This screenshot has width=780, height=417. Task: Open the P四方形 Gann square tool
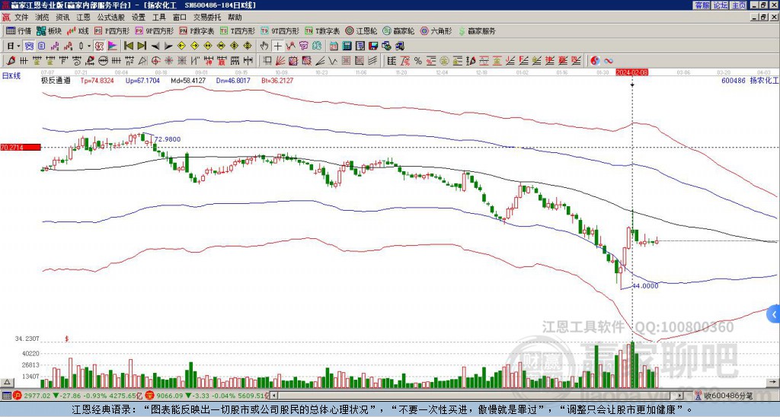(x=113, y=30)
